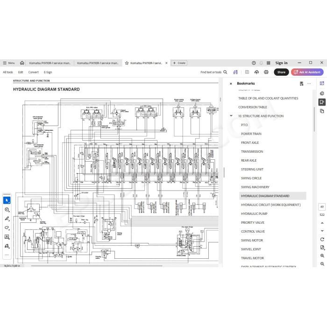Open page thumbnails icon in right rail

322,111
